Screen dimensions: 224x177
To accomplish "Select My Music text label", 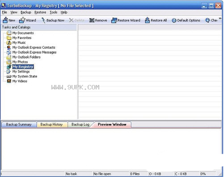I will [x=19, y=42].
